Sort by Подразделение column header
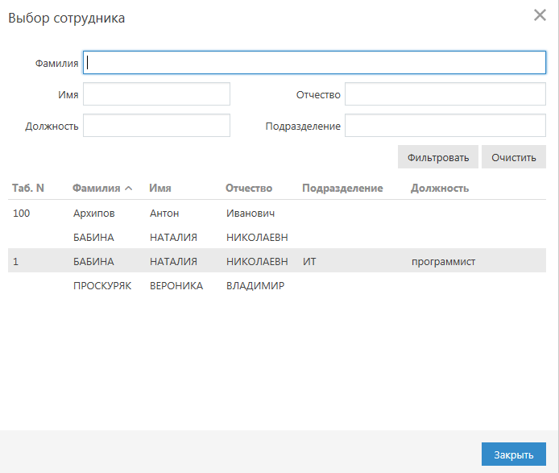This screenshot has height=473, width=559. click(x=342, y=188)
